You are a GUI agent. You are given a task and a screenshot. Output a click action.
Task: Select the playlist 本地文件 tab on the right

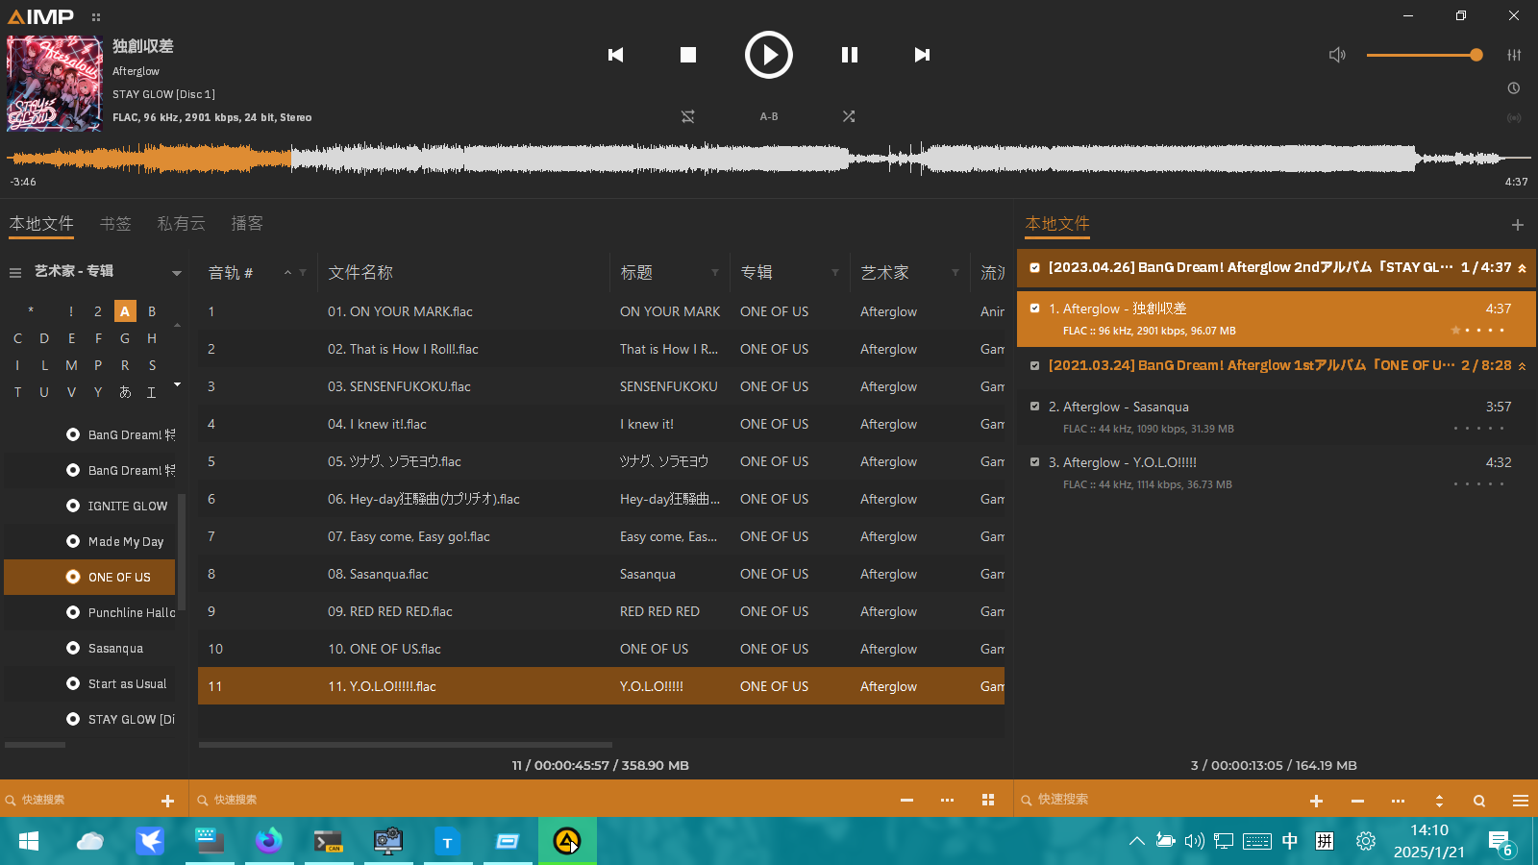pyautogui.click(x=1057, y=223)
